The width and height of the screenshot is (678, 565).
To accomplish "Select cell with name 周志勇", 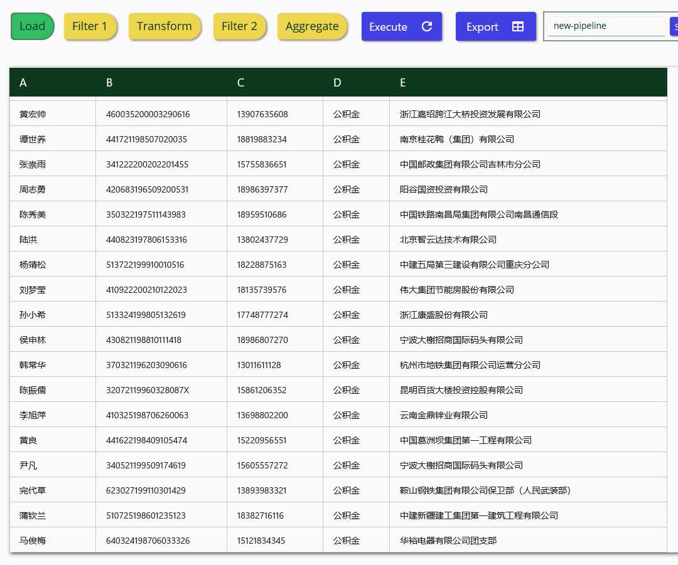I will (x=53, y=189).
